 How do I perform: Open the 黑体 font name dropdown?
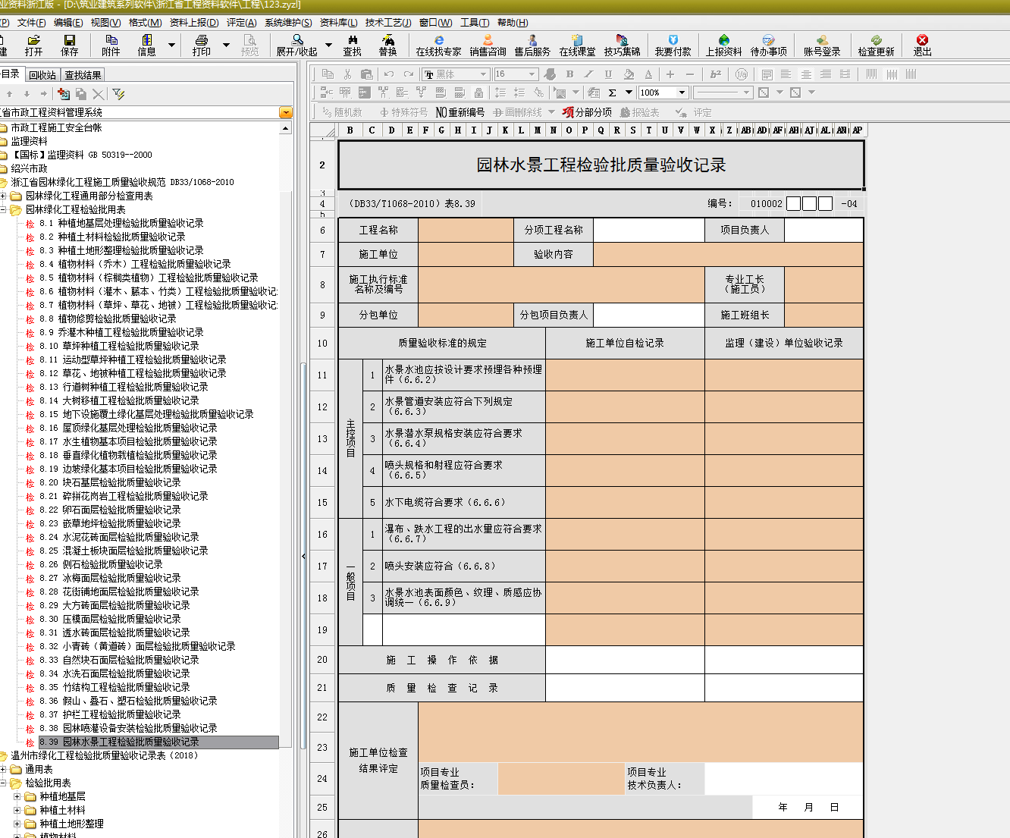483,74
